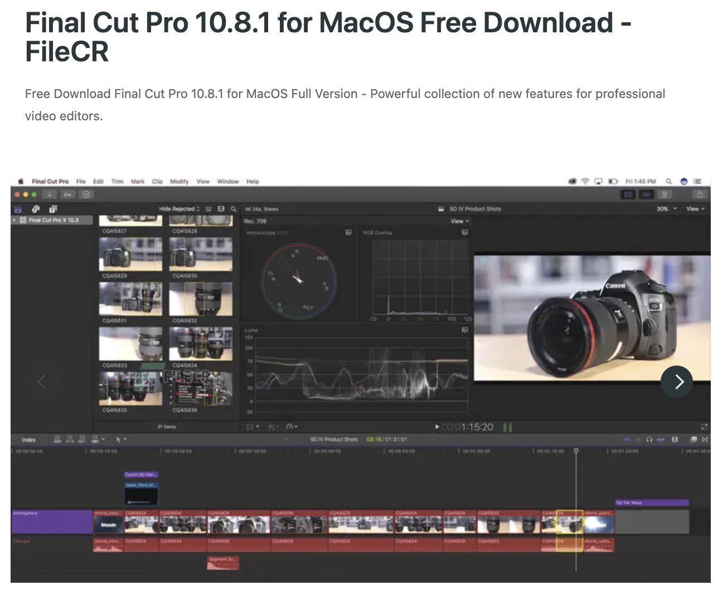718x595 pixels.
Task: Toggle the browser panel visibility button
Action: coord(628,194)
